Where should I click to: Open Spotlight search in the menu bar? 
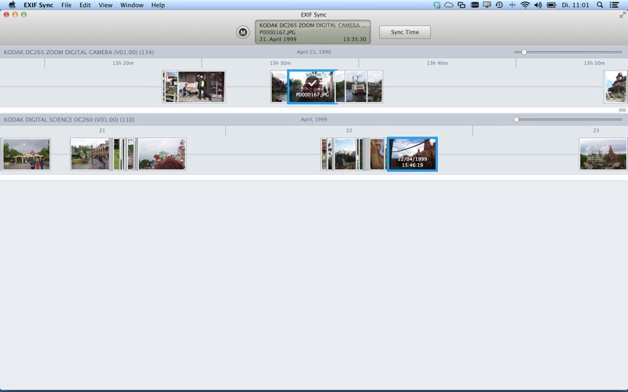click(600, 5)
